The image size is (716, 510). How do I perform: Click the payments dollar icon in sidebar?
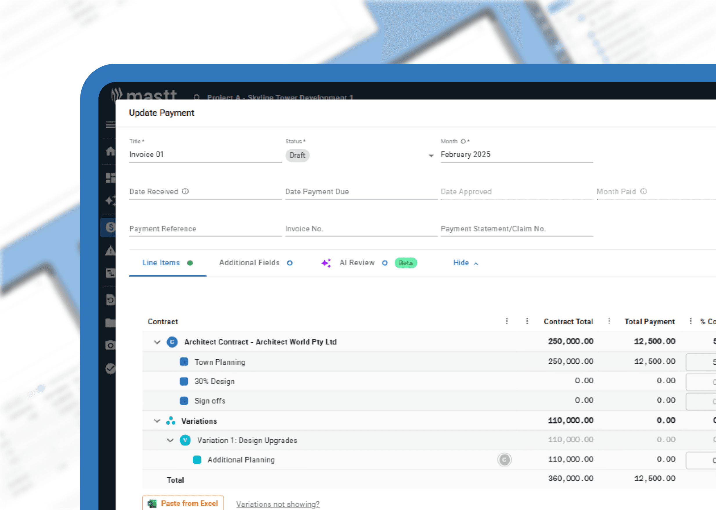pyautogui.click(x=110, y=227)
